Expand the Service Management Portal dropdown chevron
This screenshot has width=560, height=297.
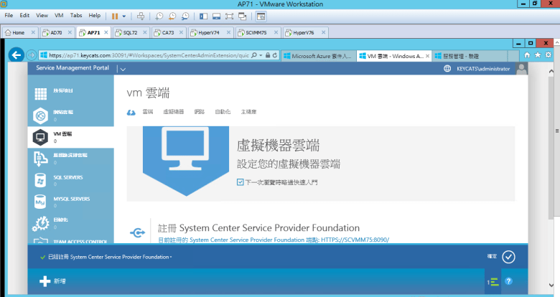pyautogui.click(x=123, y=70)
